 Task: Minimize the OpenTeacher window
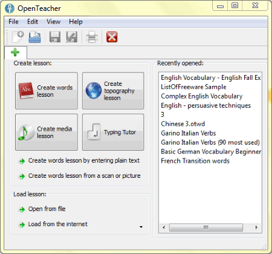coord(220,5)
